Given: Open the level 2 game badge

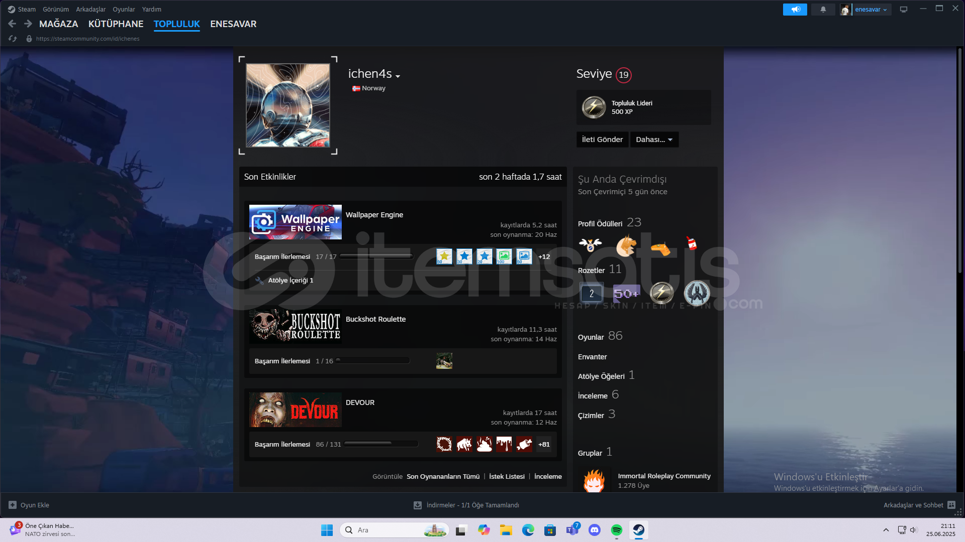Looking at the screenshot, I should [x=591, y=294].
